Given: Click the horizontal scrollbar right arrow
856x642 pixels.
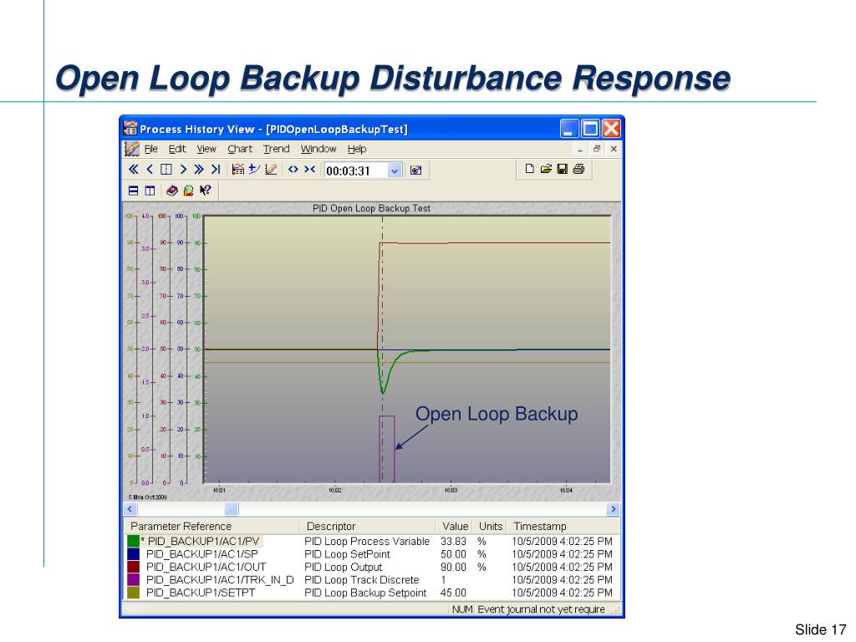Looking at the screenshot, I should 614,509.
